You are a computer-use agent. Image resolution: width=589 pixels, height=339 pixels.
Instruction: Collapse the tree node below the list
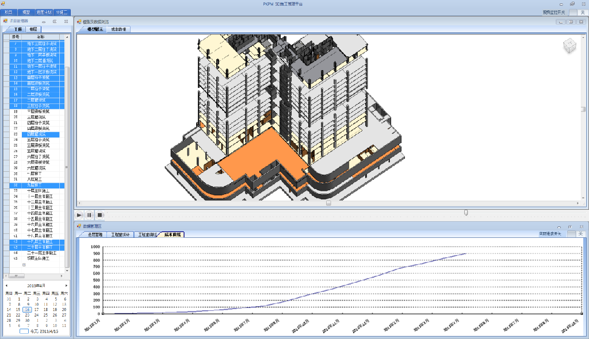tap(24, 265)
